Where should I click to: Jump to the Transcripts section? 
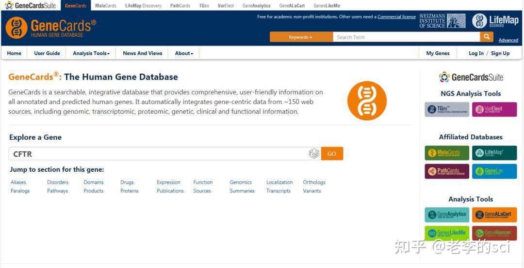coord(278,191)
